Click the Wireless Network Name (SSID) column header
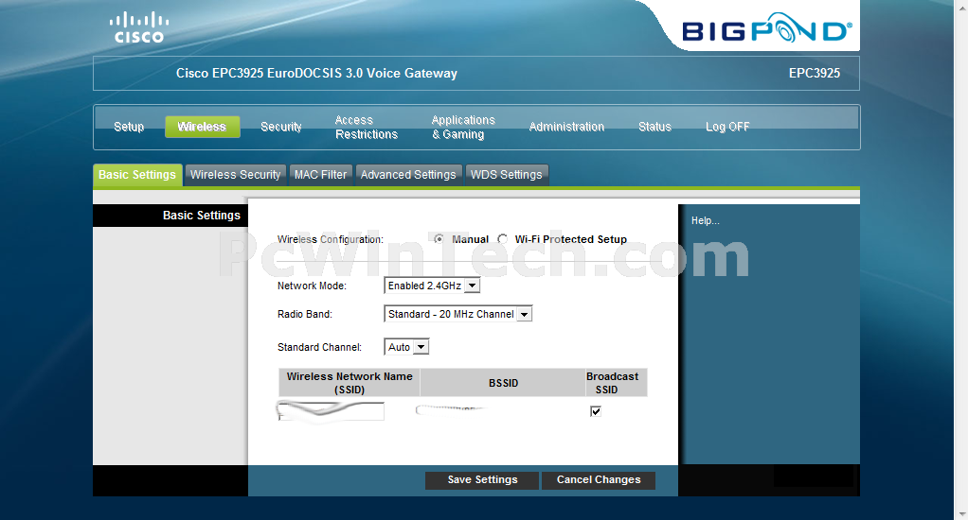 point(350,383)
